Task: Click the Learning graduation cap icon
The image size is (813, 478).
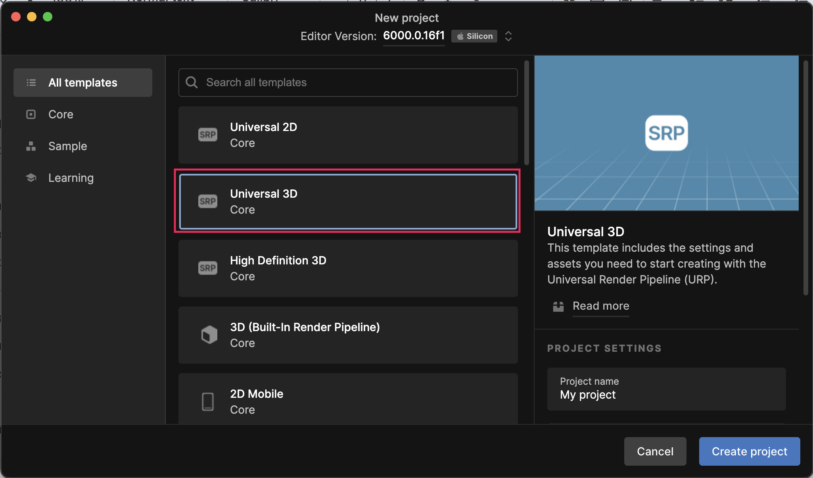Action: coord(31,177)
